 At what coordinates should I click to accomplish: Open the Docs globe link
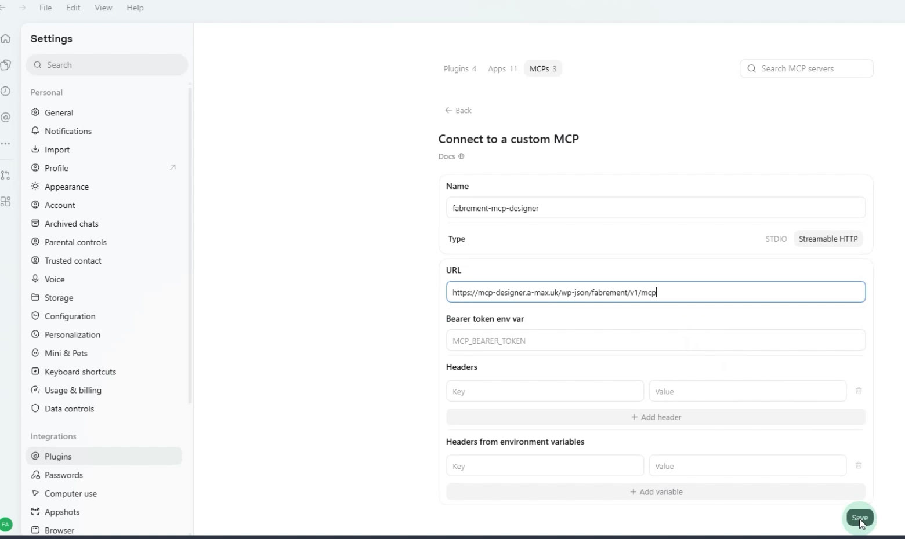point(451,156)
